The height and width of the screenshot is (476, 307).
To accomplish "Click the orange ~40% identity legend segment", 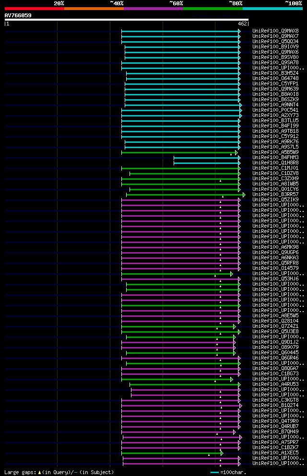I will [x=94, y=9].
